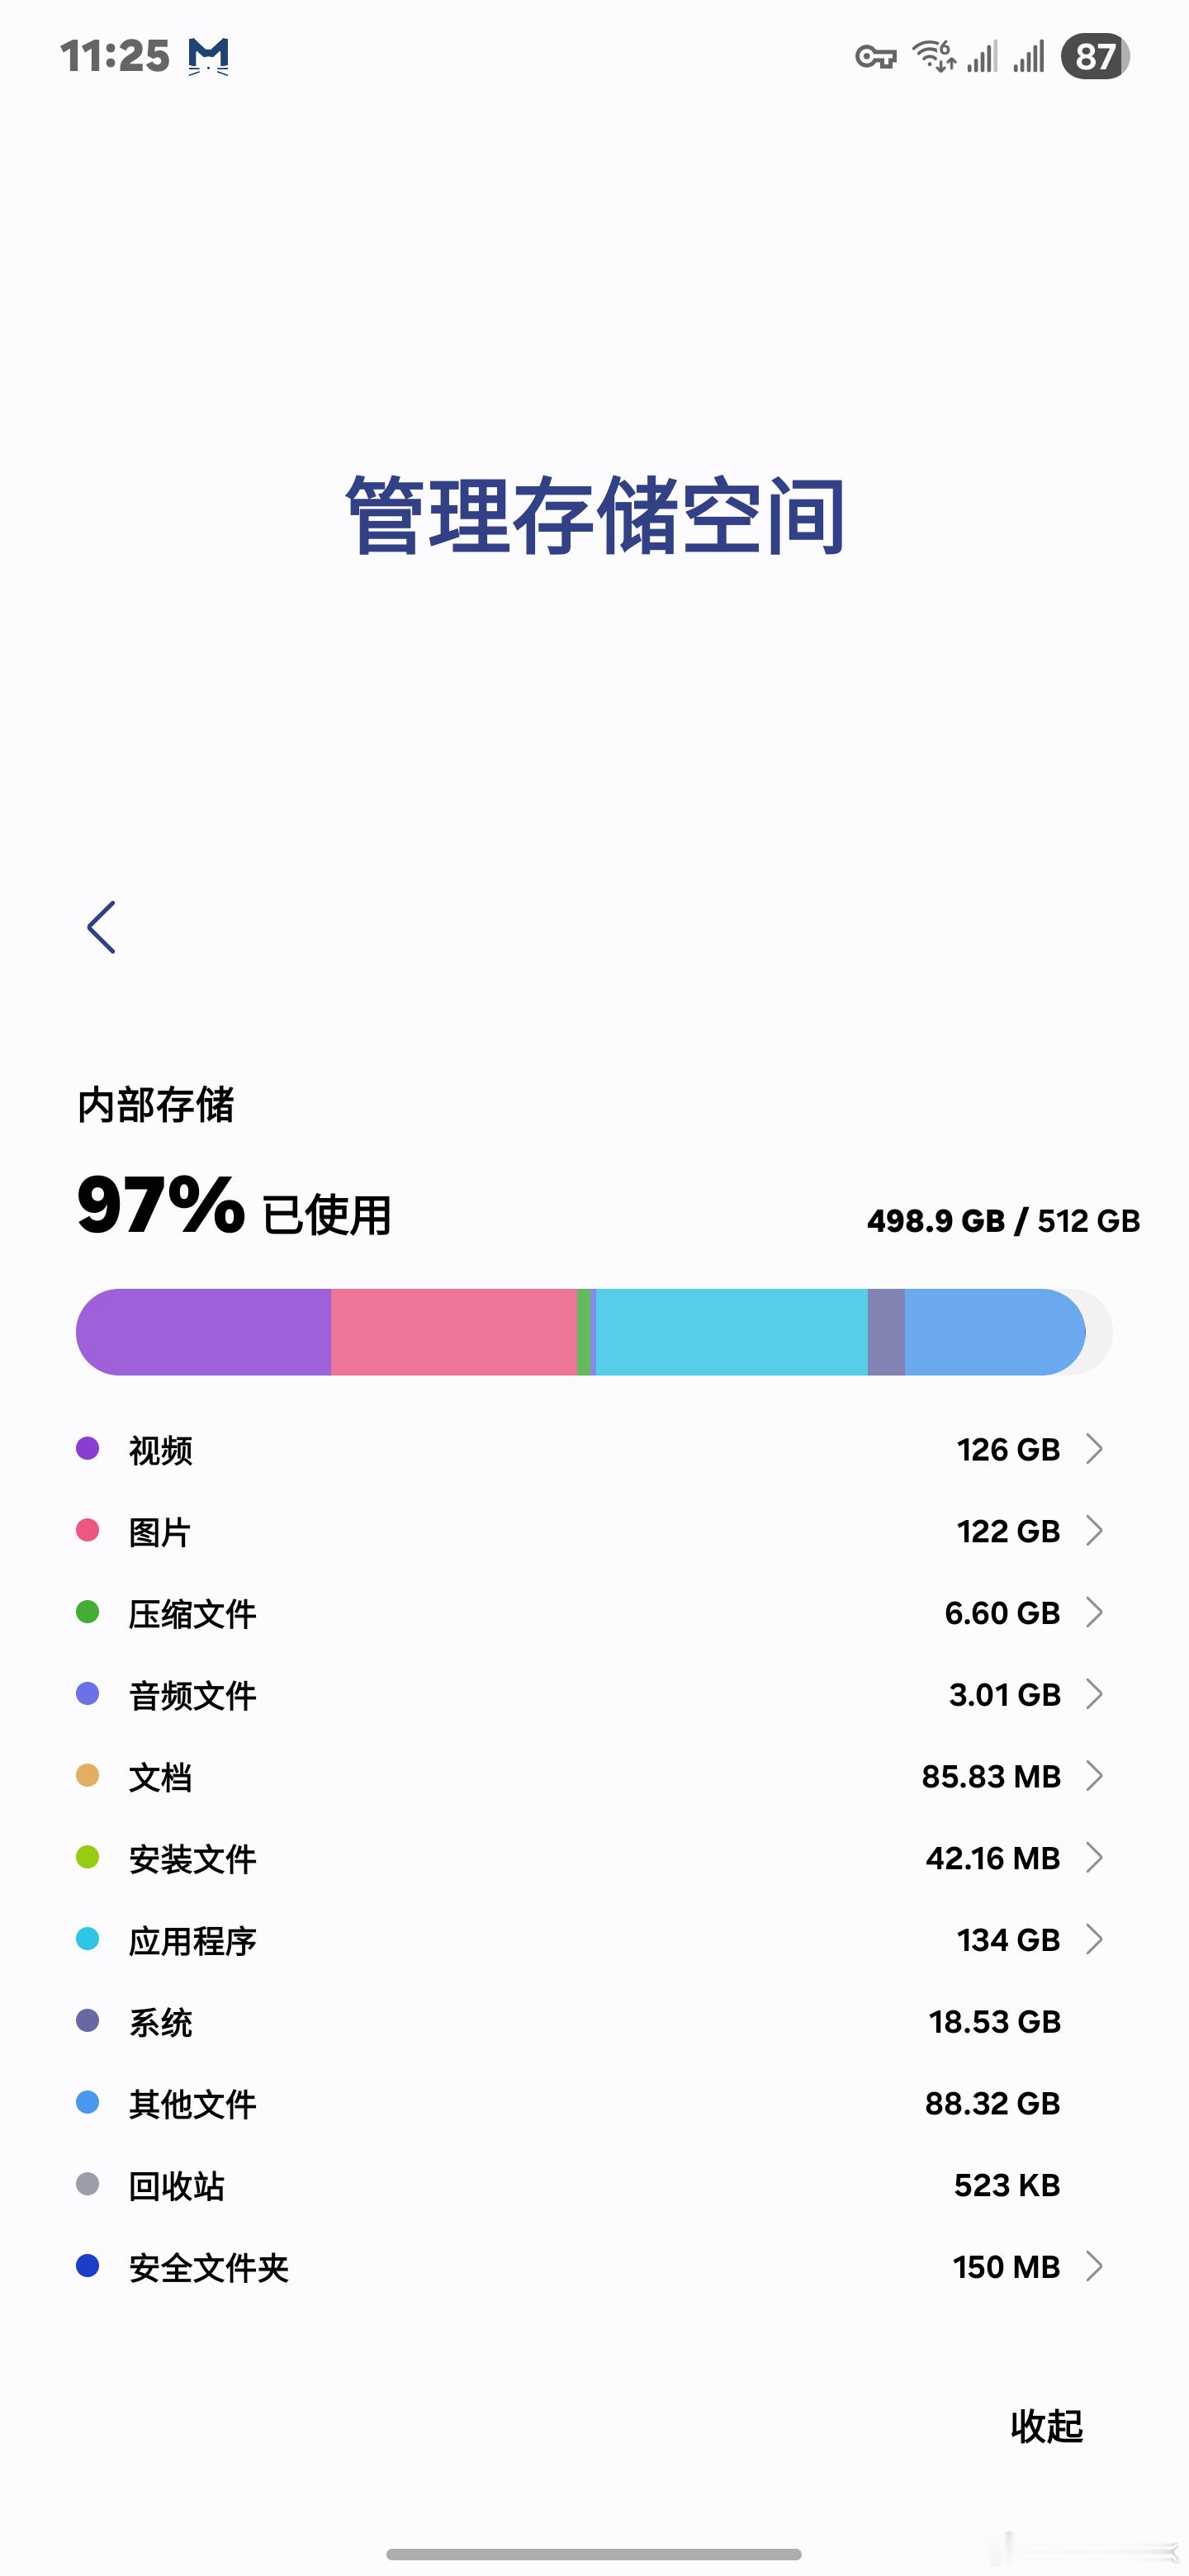Select the 安装文件 category row
1189x2576 pixels.
coord(594,1858)
